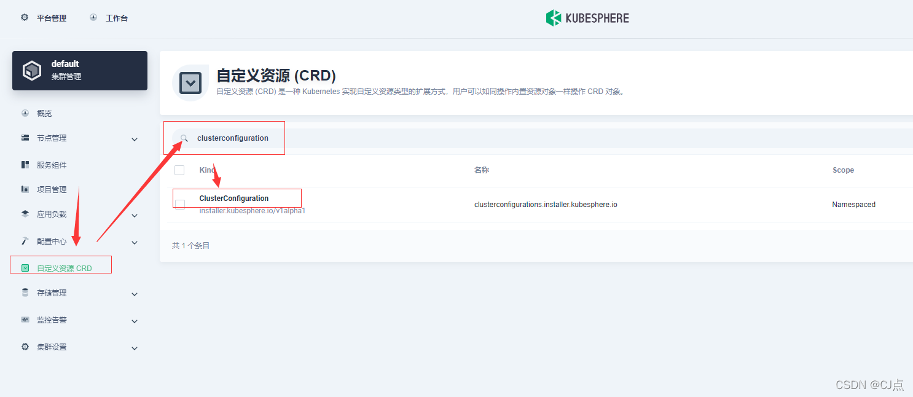Click the 监控告警 sidebar icon
913x397 pixels.
coord(25,320)
